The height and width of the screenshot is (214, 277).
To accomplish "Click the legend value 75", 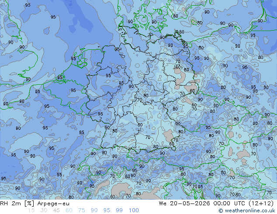I will [x=81, y=211].
